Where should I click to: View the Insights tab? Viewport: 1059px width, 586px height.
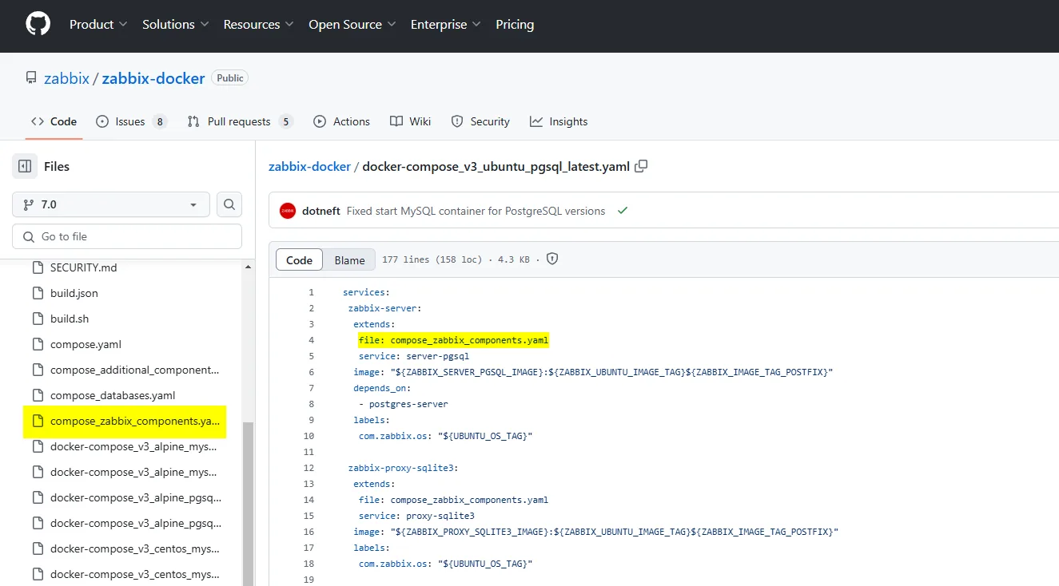point(559,121)
